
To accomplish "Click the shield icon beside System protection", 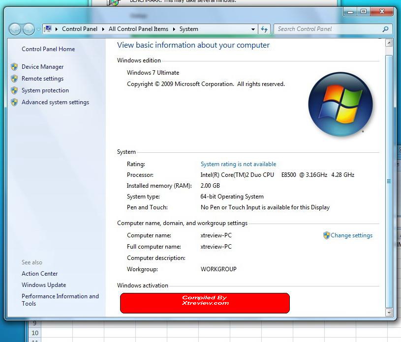I will [x=14, y=90].
